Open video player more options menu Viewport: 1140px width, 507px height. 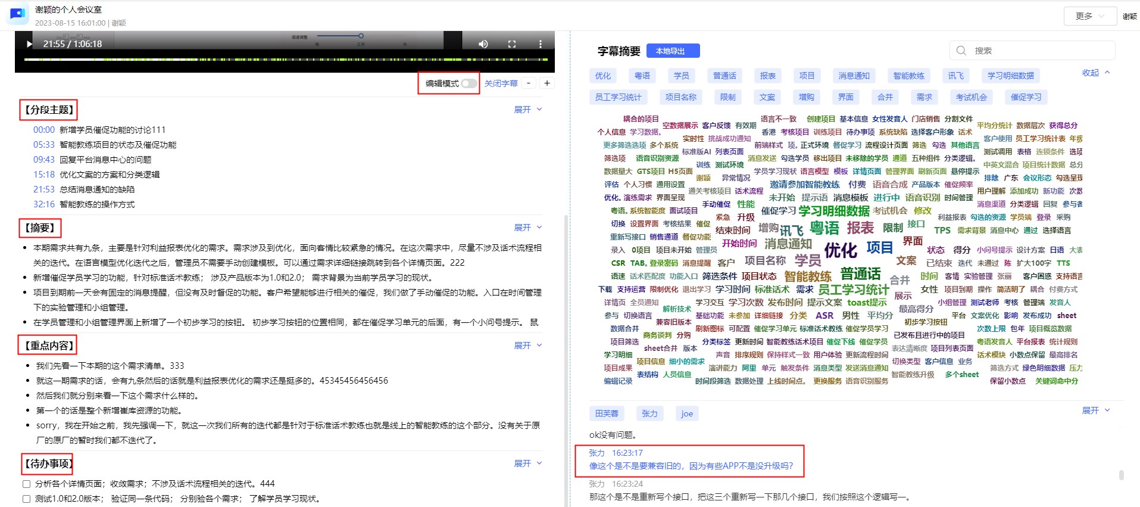540,44
